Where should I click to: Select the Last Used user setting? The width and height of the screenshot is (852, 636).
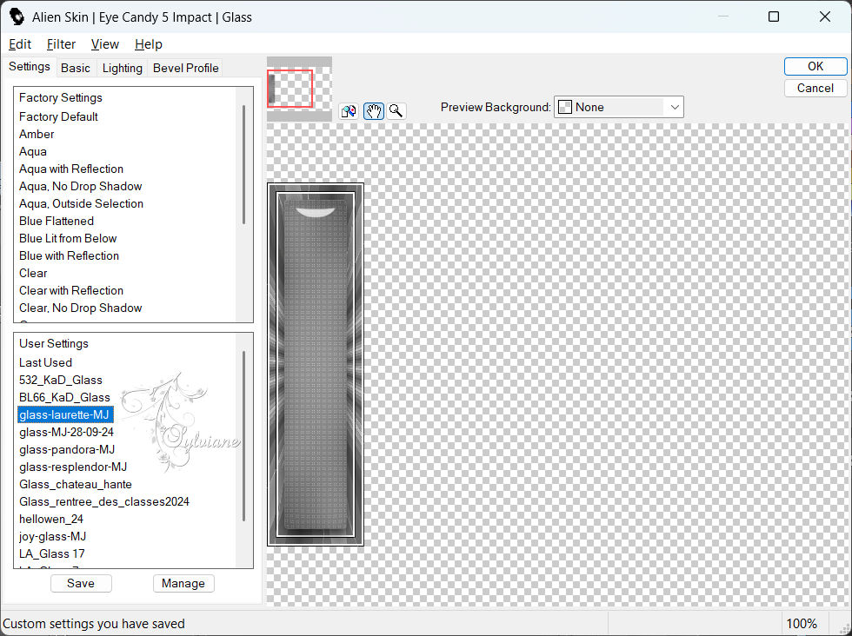[45, 363]
